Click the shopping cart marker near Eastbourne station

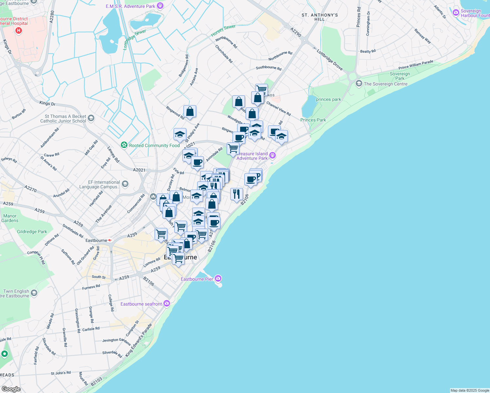(x=161, y=234)
